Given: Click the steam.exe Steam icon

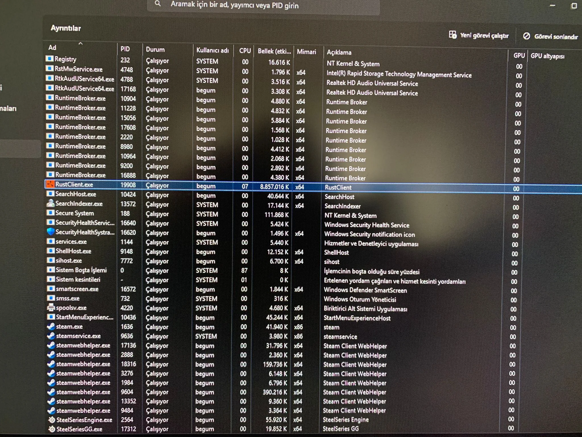Looking at the screenshot, I should (x=51, y=327).
